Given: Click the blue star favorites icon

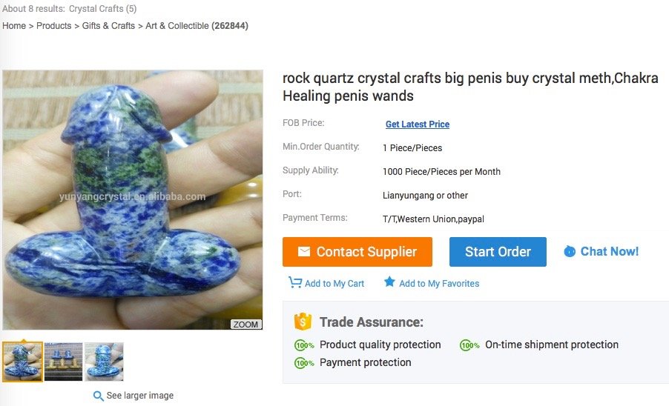Looking at the screenshot, I should 389,282.
